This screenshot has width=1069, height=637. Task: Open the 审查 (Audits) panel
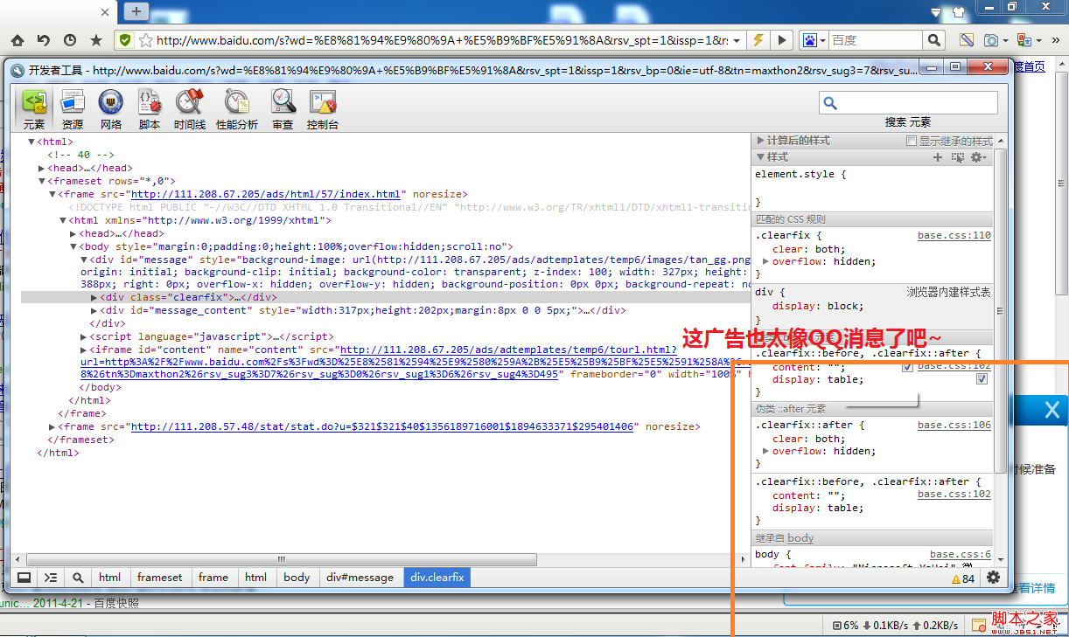(x=283, y=108)
